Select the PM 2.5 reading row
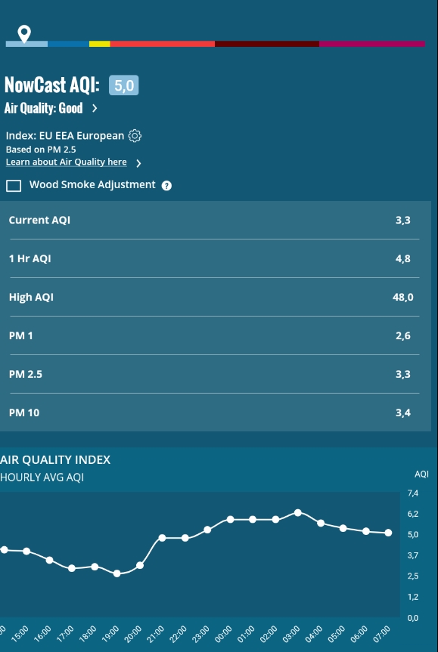The width and height of the screenshot is (438, 652). coord(214,374)
